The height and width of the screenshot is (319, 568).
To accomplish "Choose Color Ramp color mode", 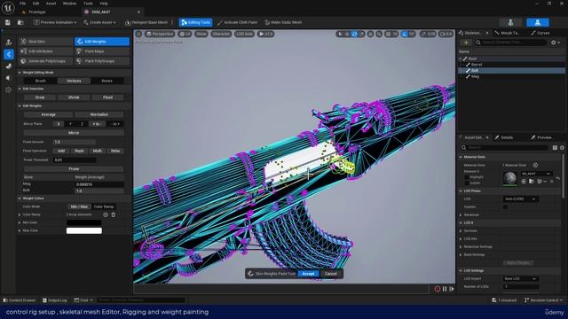I will click(104, 206).
